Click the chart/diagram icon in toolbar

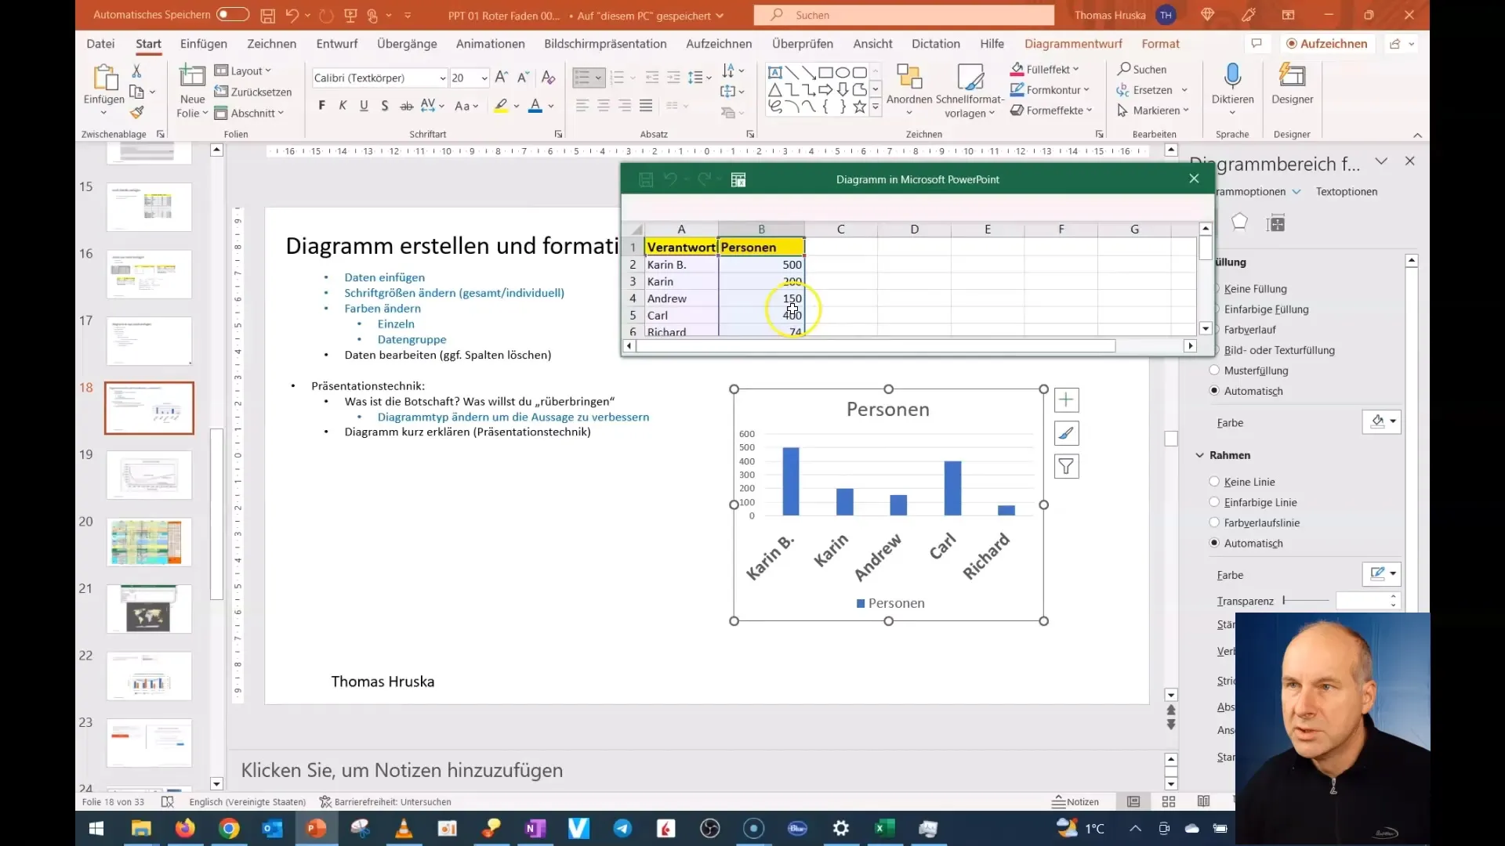tap(738, 179)
